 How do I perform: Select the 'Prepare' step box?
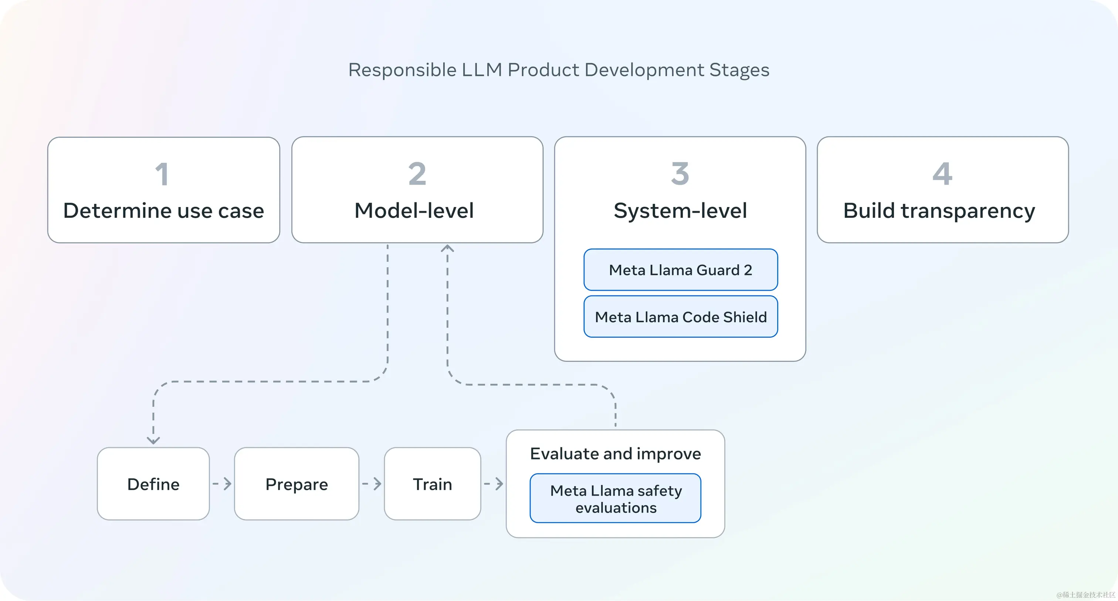[x=297, y=484]
